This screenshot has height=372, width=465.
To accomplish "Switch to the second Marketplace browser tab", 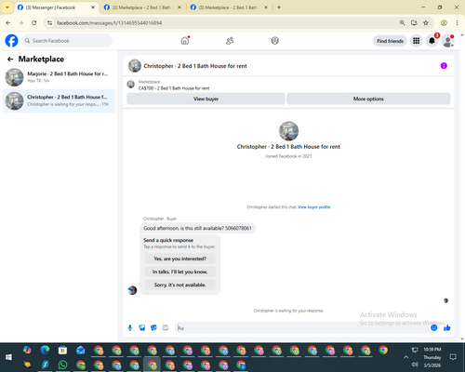I will 142,7.
